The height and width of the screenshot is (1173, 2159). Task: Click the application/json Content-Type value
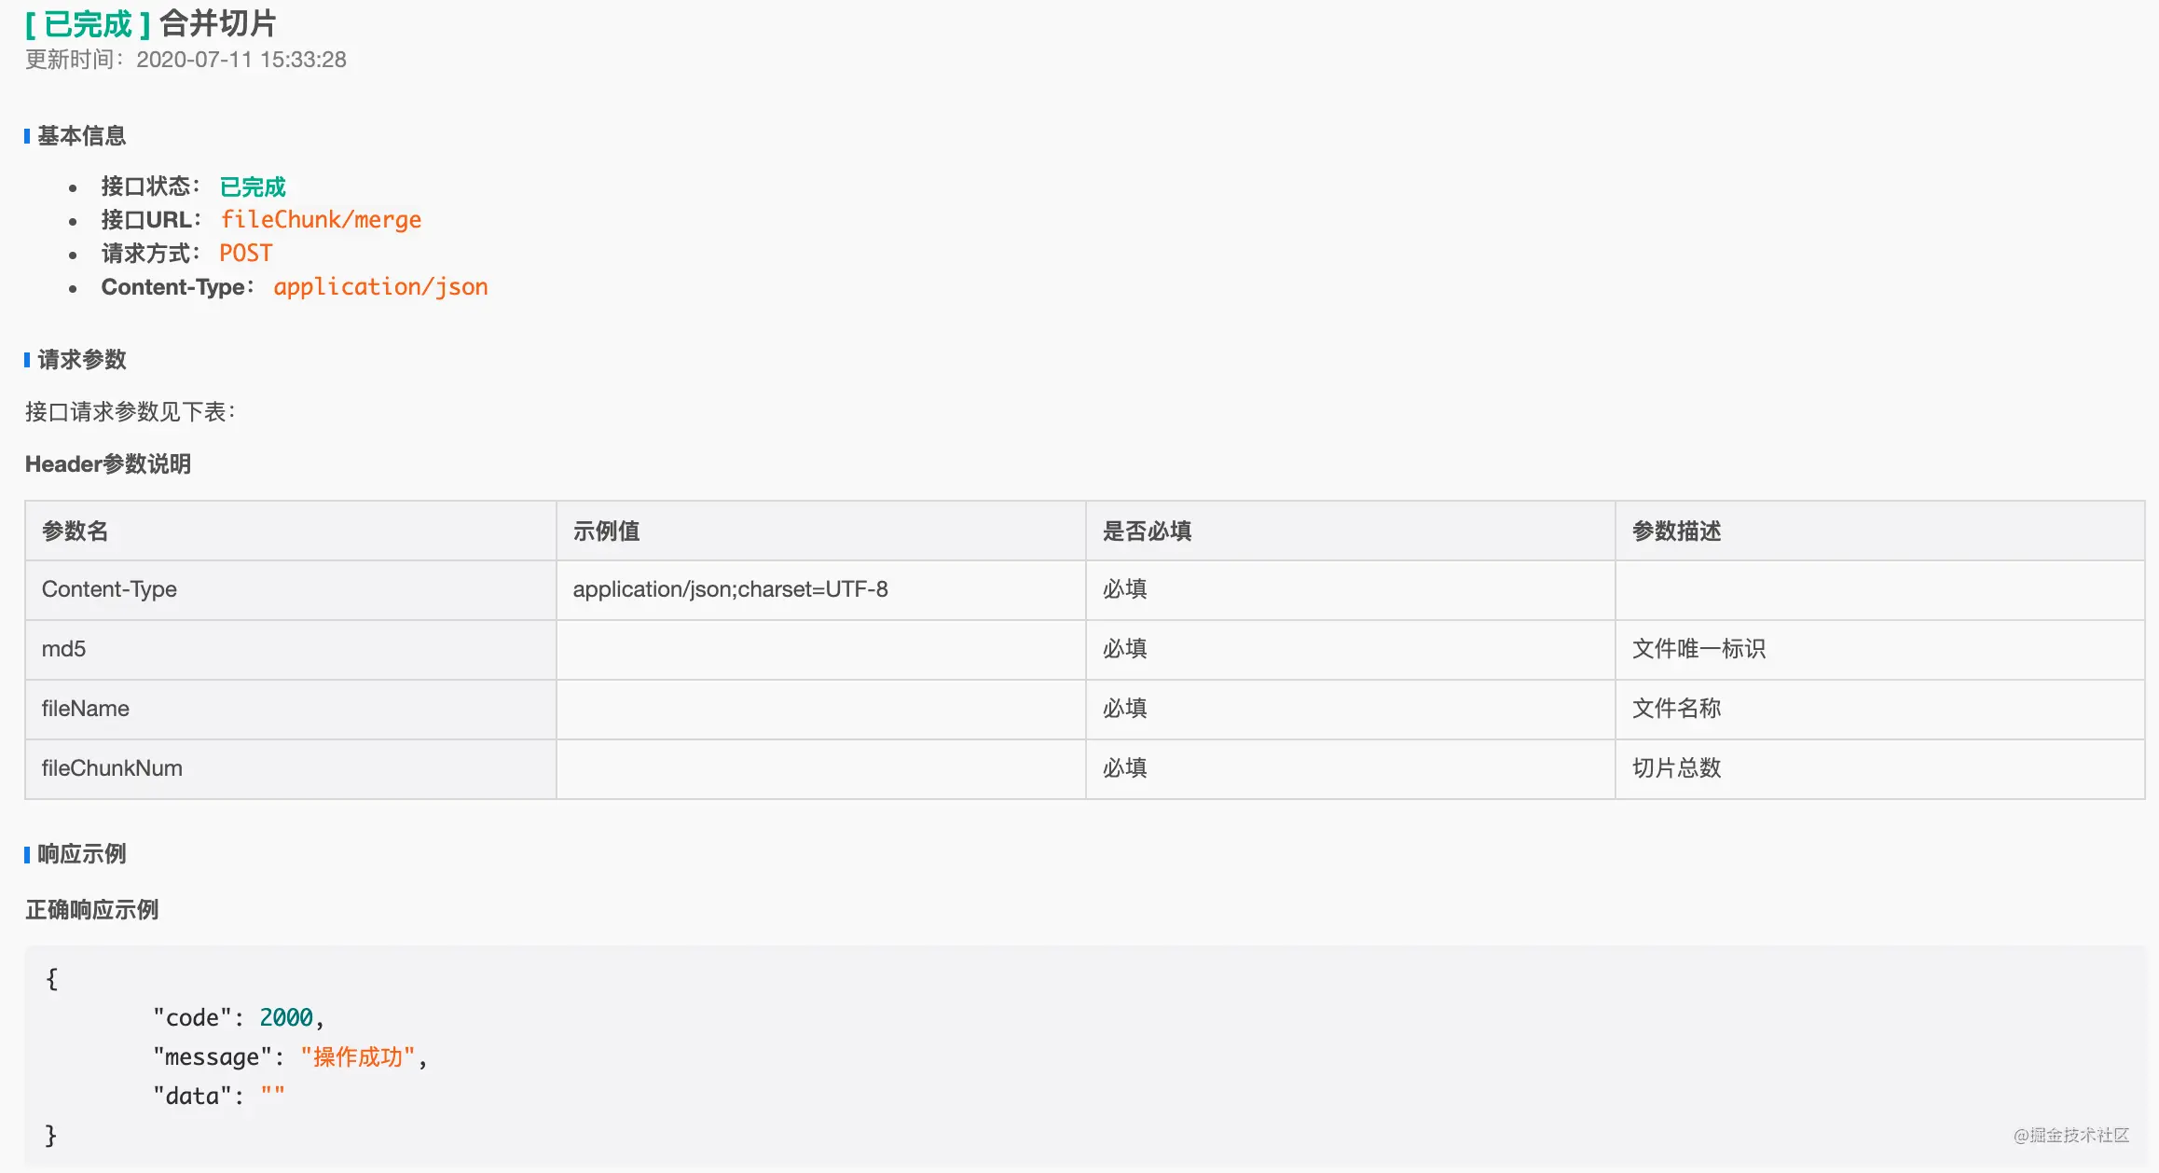point(380,287)
